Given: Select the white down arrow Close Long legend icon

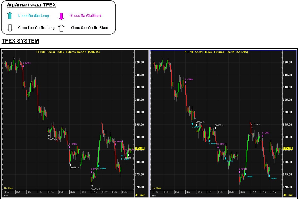Looking at the screenshot, I should pyautogui.click(x=10, y=28).
